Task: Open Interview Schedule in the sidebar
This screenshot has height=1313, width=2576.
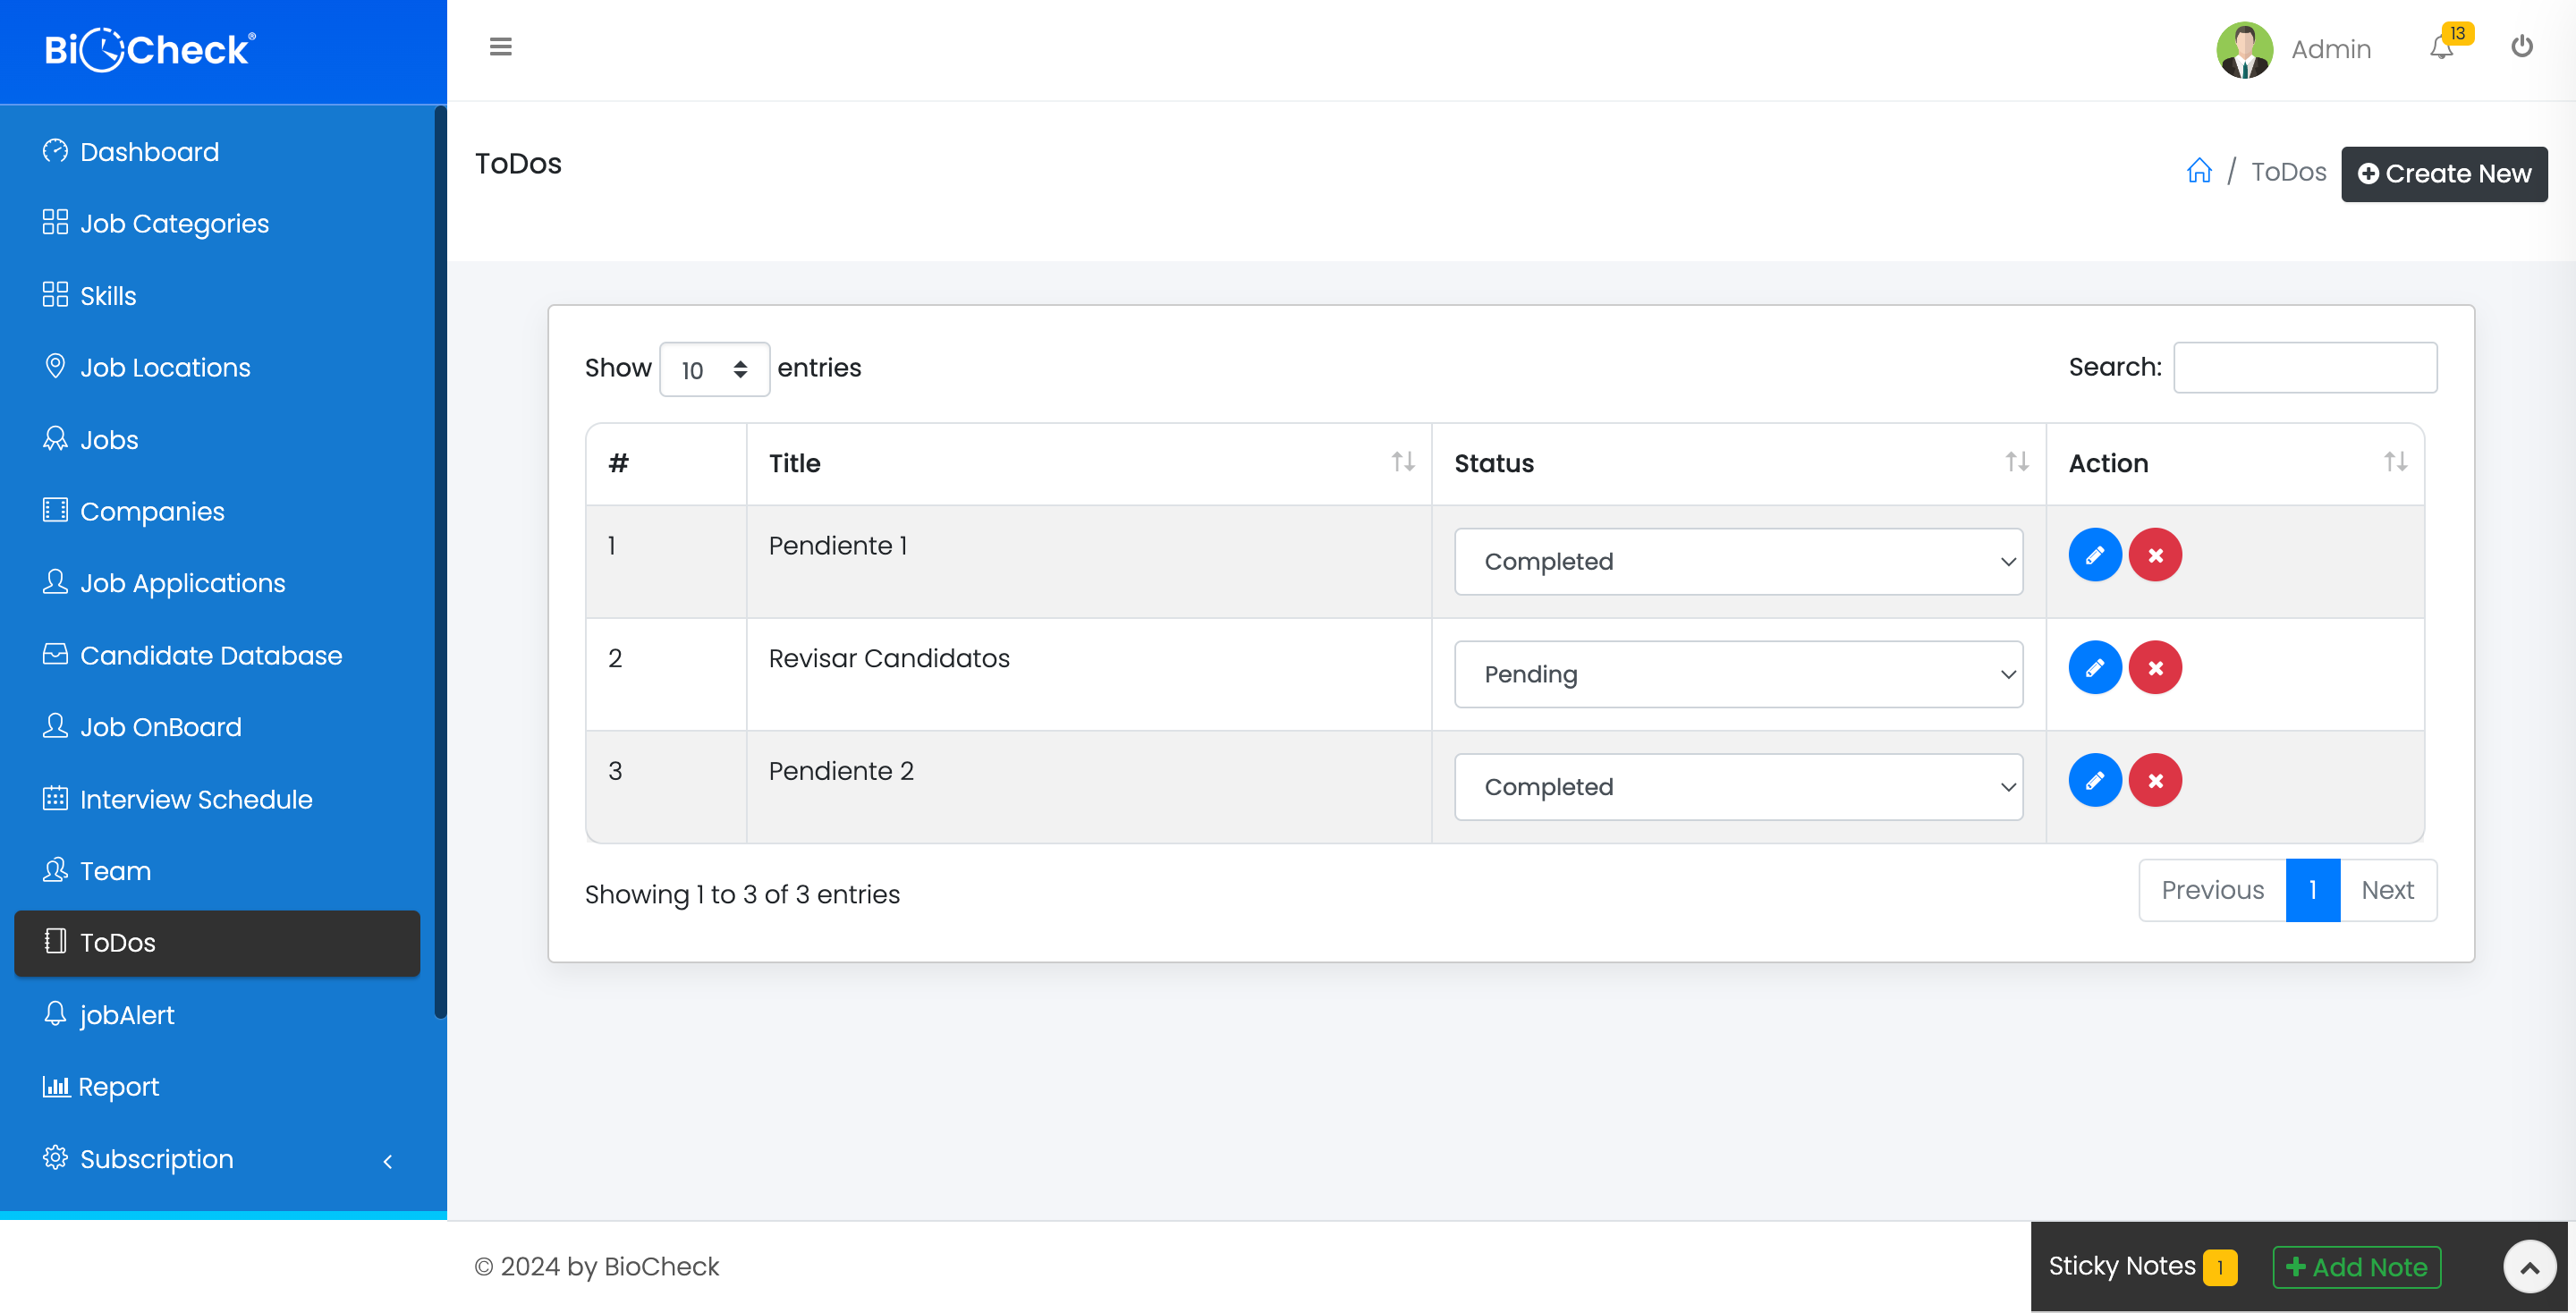Action: [x=217, y=800]
